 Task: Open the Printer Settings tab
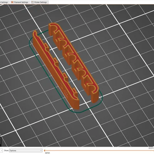[39, 2]
